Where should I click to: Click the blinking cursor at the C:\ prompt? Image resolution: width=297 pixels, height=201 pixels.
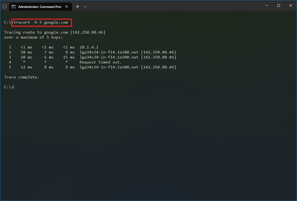[13, 87]
